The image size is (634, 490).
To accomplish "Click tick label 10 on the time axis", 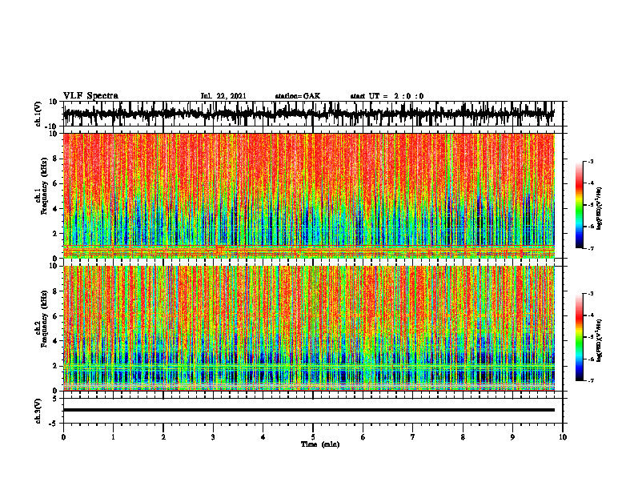I will [x=563, y=437].
